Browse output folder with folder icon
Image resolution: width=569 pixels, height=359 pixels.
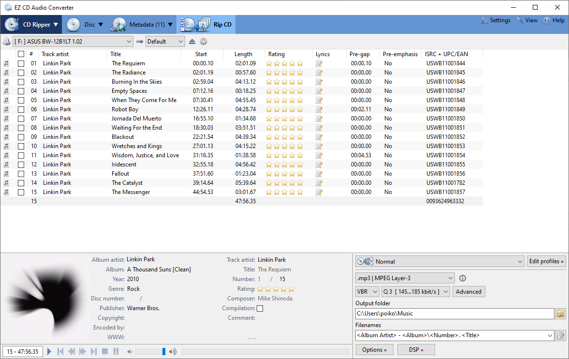coord(560,314)
